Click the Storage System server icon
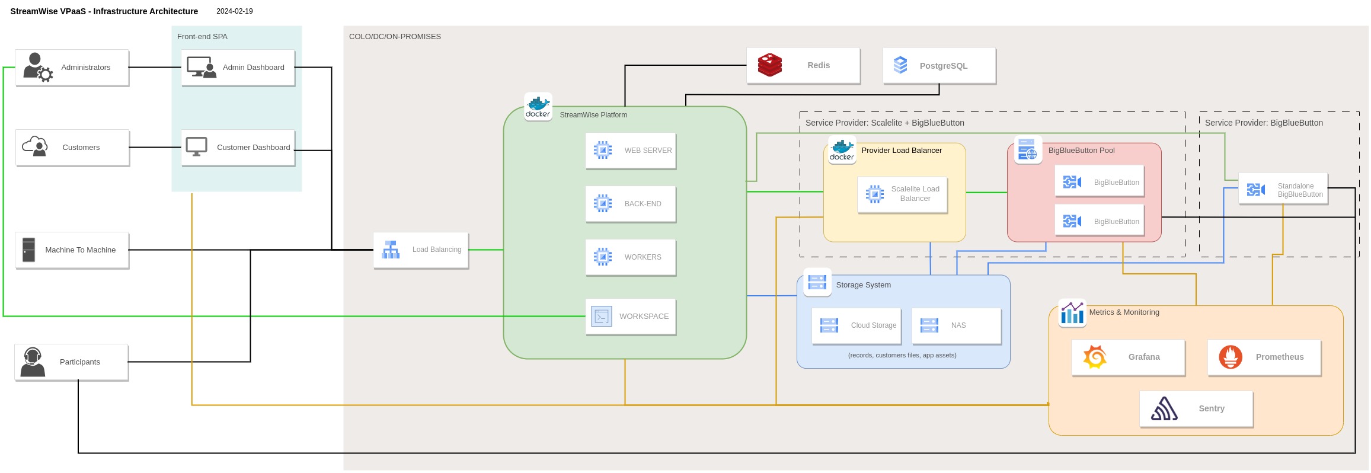The width and height of the screenshot is (1371, 473). point(817,282)
